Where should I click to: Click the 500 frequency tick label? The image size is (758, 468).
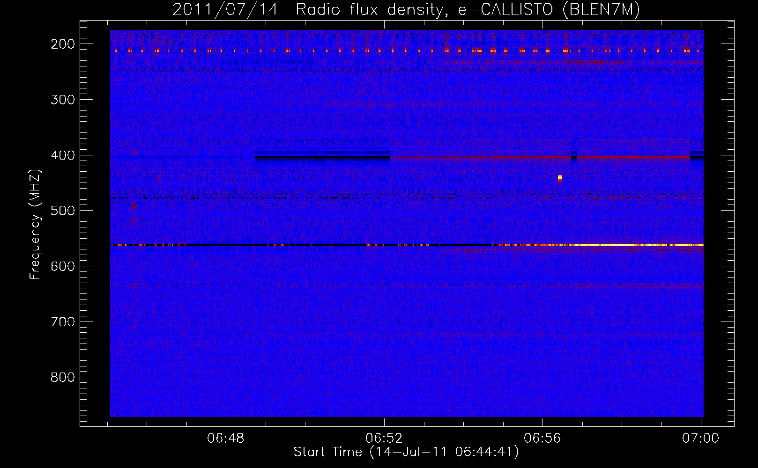click(x=62, y=211)
